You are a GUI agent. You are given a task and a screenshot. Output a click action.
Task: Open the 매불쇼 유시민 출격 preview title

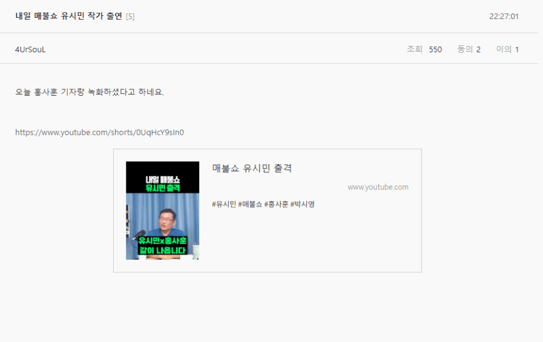tap(252, 168)
